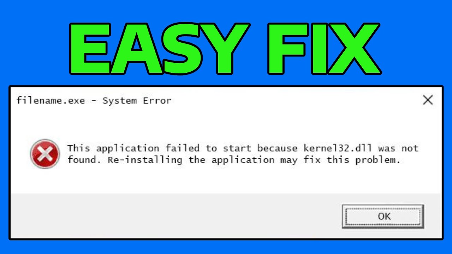Click the OK button in the dialog
452x254 pixels.
coord(383,216)
